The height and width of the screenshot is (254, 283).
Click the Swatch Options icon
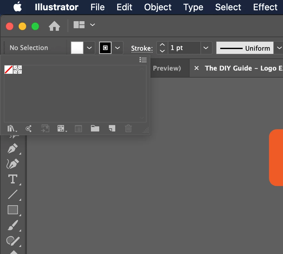78,129
